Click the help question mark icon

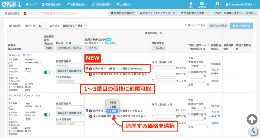point(217,3)
